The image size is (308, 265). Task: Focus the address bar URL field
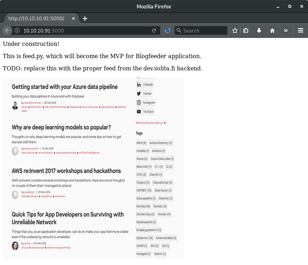click(85, 30)
